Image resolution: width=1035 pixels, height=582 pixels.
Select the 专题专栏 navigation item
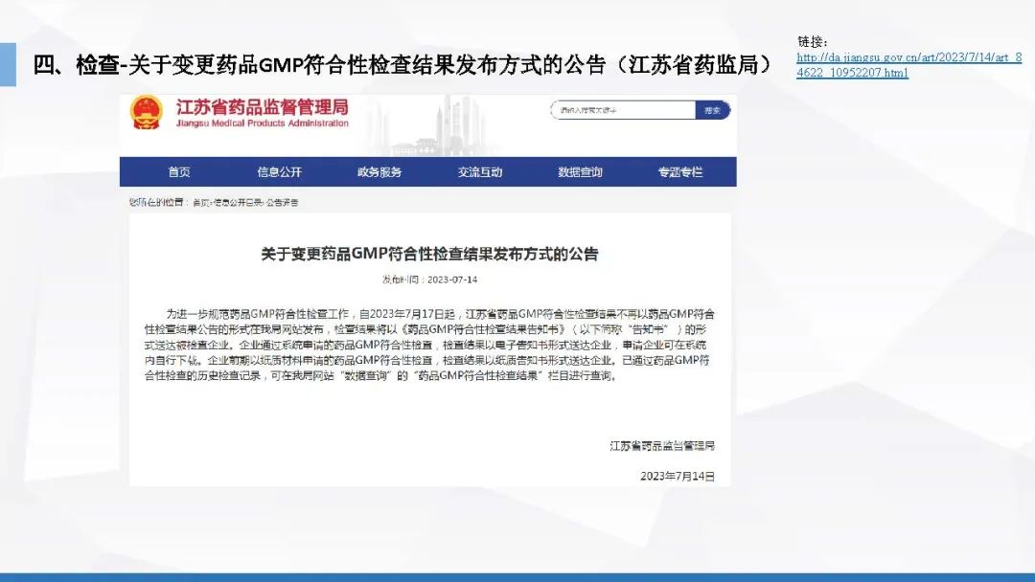tap(679, 172)
